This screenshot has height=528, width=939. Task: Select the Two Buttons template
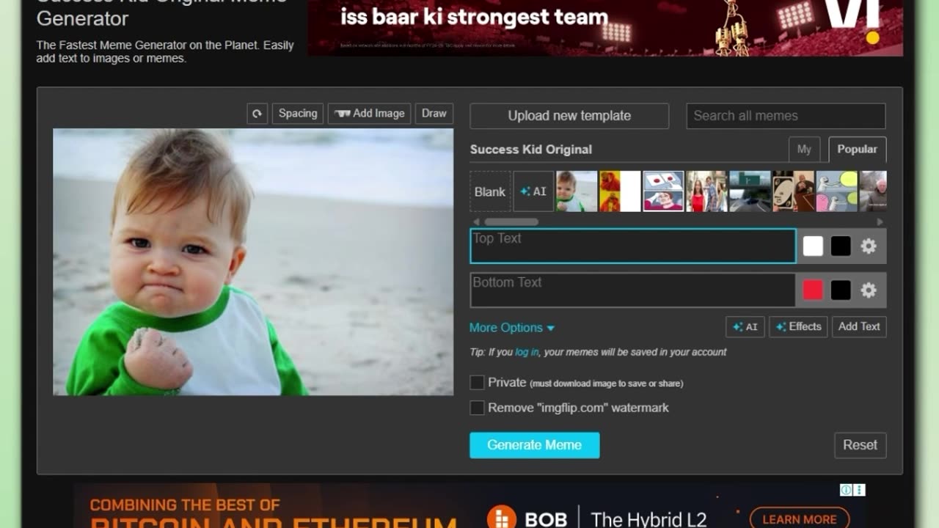(x=663, y=191)
